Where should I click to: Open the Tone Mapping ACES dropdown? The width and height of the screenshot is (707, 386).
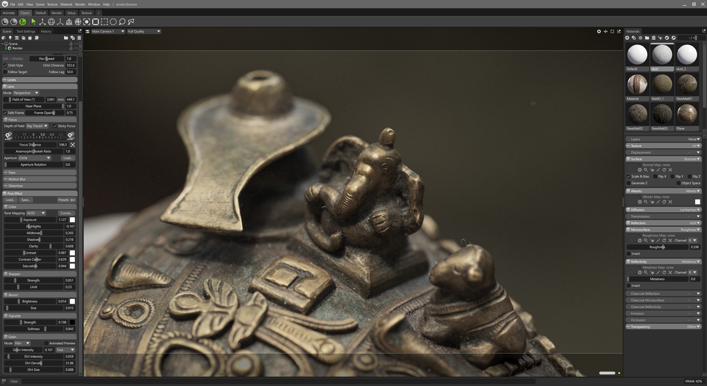coord(36,213)
